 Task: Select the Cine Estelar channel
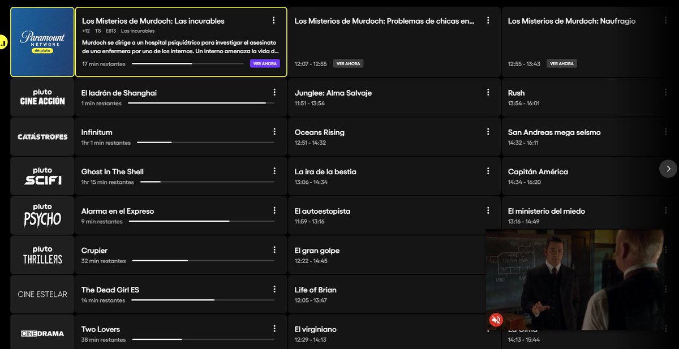(x=42, y=294)
